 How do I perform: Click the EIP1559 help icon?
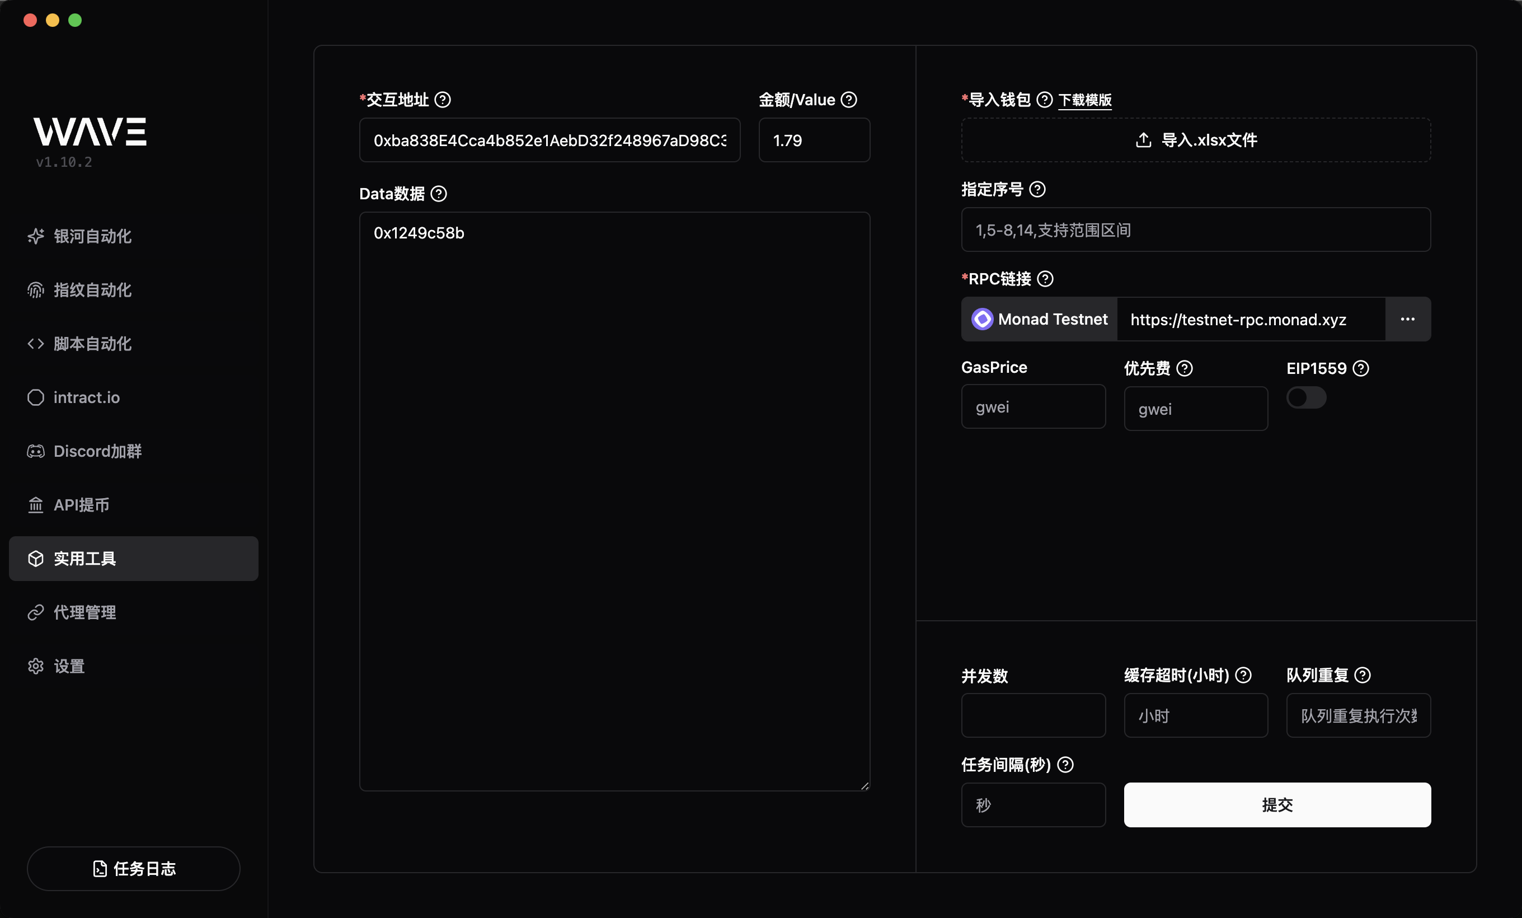coord(1361,369)
